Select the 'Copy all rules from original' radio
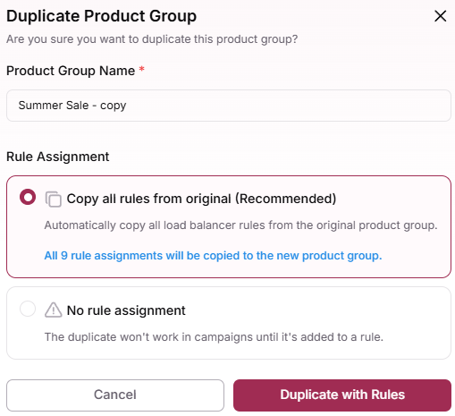Screen dimensions: 455x416 28,197
